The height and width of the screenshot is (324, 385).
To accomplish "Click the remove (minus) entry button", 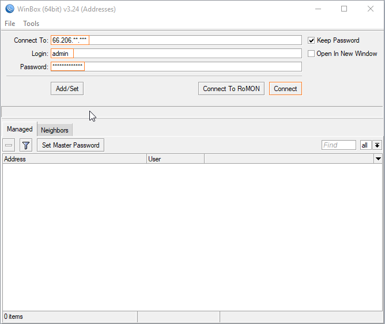I will (x=9, y=145).
